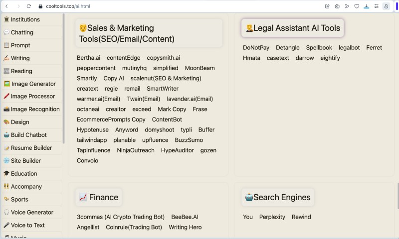Click the BuzzSumo link
This screenshot has height=239, width=399.
click(x=189, y=140)
